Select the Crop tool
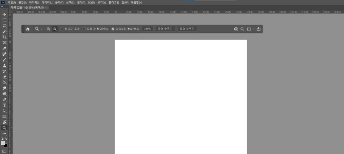The height and width of the screenshot is (154, 344). point(4,37)
